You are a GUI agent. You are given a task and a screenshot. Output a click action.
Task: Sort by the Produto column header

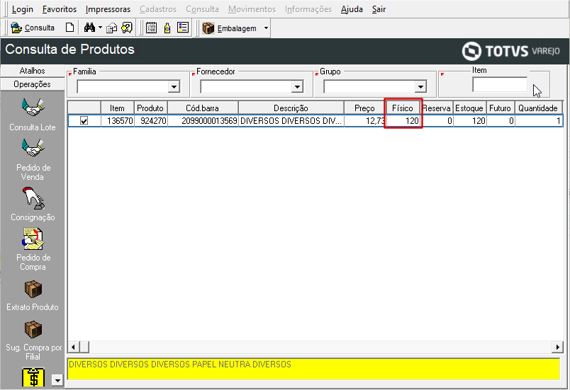click(150, 108)
